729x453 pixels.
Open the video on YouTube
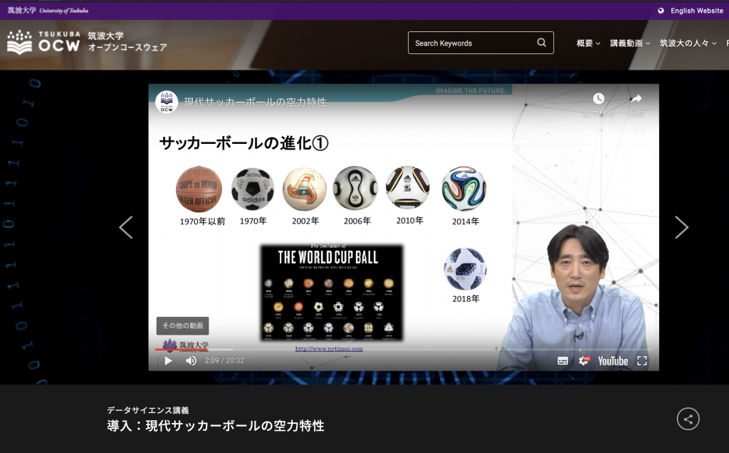point(613,361)
